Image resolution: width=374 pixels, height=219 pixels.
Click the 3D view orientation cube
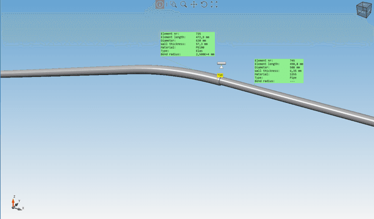(x=363, y=10)
